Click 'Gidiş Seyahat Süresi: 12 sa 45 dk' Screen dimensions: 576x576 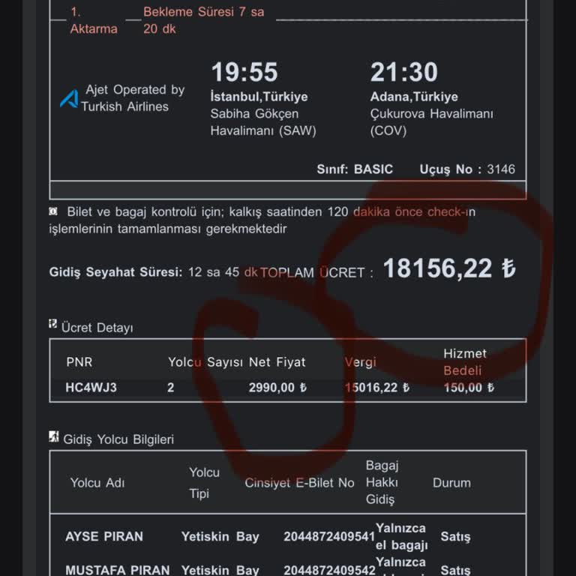154,272
